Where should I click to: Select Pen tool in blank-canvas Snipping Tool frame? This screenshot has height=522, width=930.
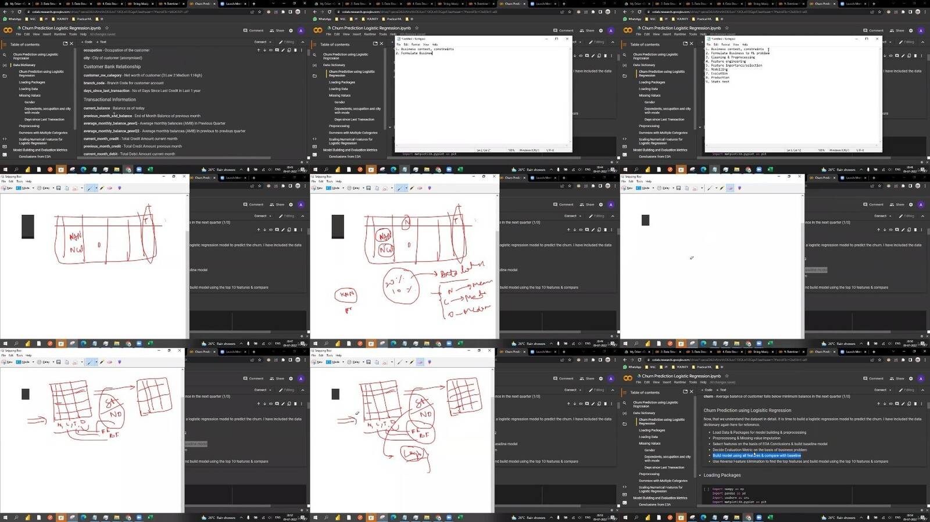pyautogui.click(x=709, y=188)
